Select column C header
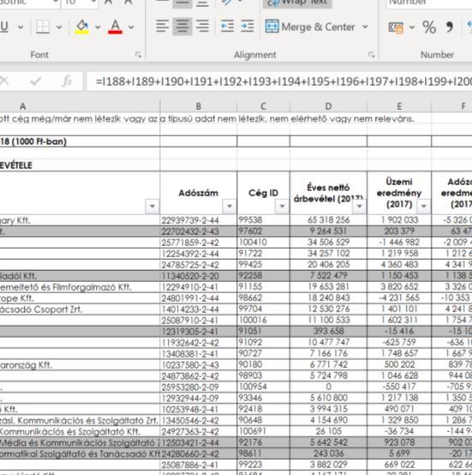The width and height of the screenshot is (472, 475). [263, 106]
